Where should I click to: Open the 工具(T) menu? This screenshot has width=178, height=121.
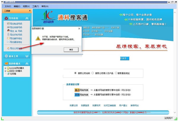pyautogui.click(x=36, y=6)
